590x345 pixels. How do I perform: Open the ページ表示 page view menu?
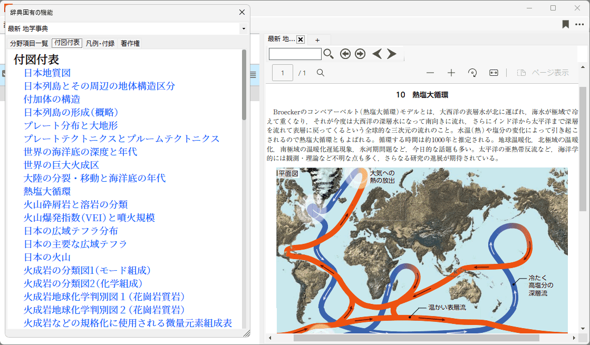click(543, 73)
